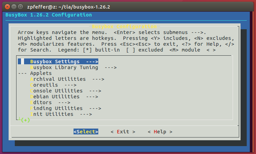Image resolution: width=256 pixels, height=154 pixels.
Task: Open the Busybox Library Tuning submenu
Action: coord(73,67)
